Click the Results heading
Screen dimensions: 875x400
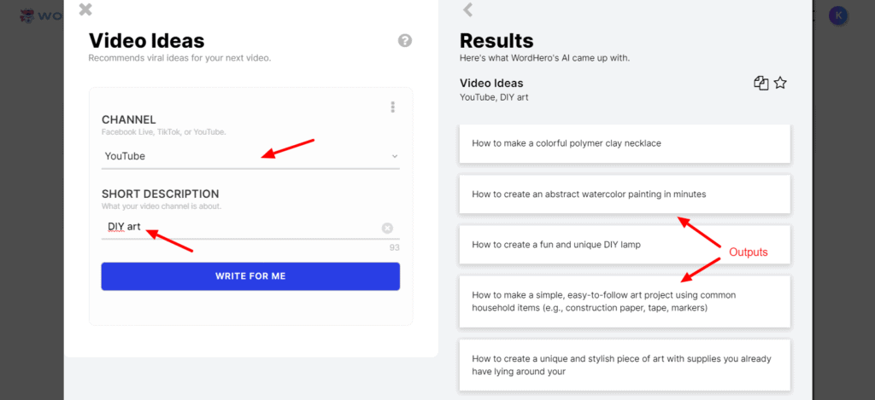coord(496,41)
